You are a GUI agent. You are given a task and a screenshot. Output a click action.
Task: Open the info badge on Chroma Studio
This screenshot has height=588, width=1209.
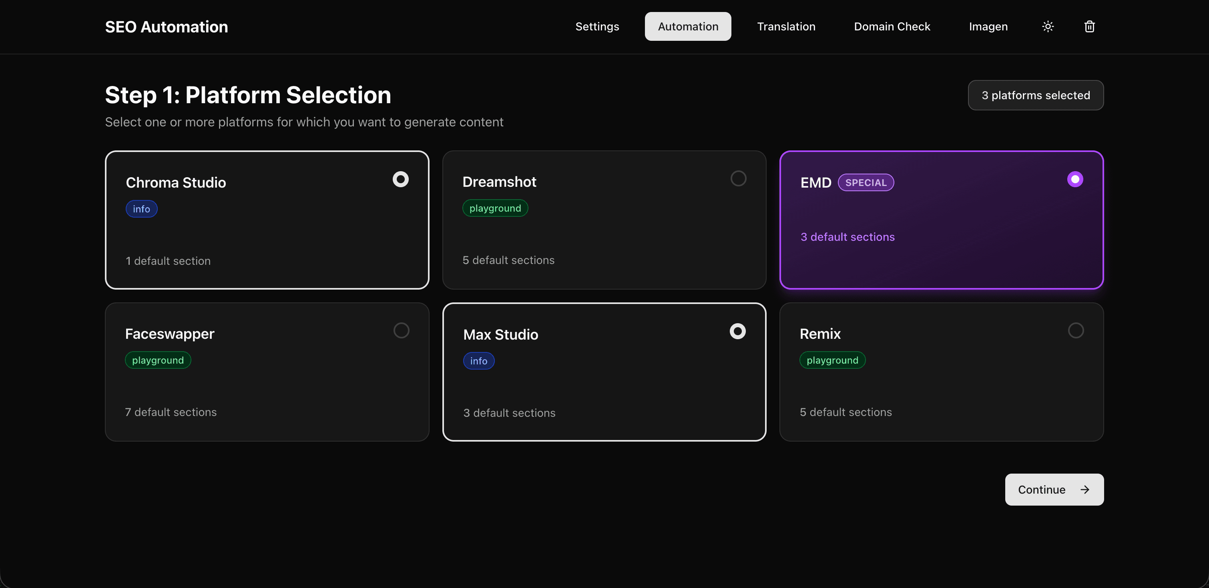click(141, 209)
